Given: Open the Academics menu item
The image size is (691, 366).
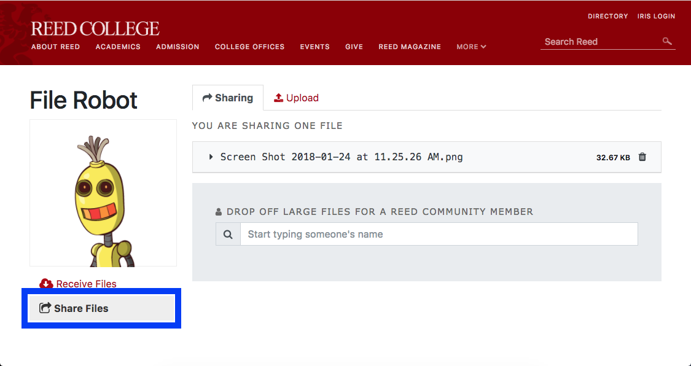Looking at the screenshot, I should point(118,47).
